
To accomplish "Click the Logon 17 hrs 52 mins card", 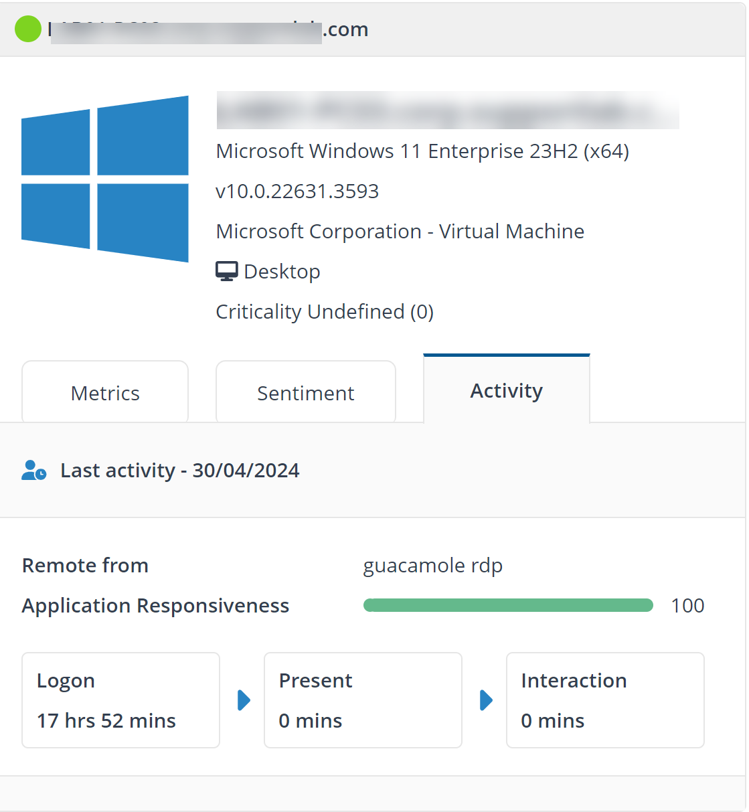I will [x=120, y=700].
